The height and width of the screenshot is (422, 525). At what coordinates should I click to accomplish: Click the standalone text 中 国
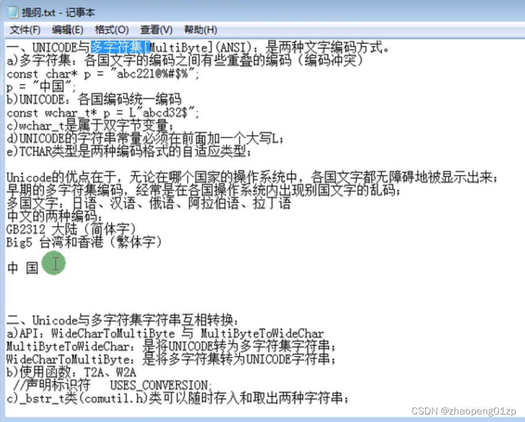[x=23, y=268]
